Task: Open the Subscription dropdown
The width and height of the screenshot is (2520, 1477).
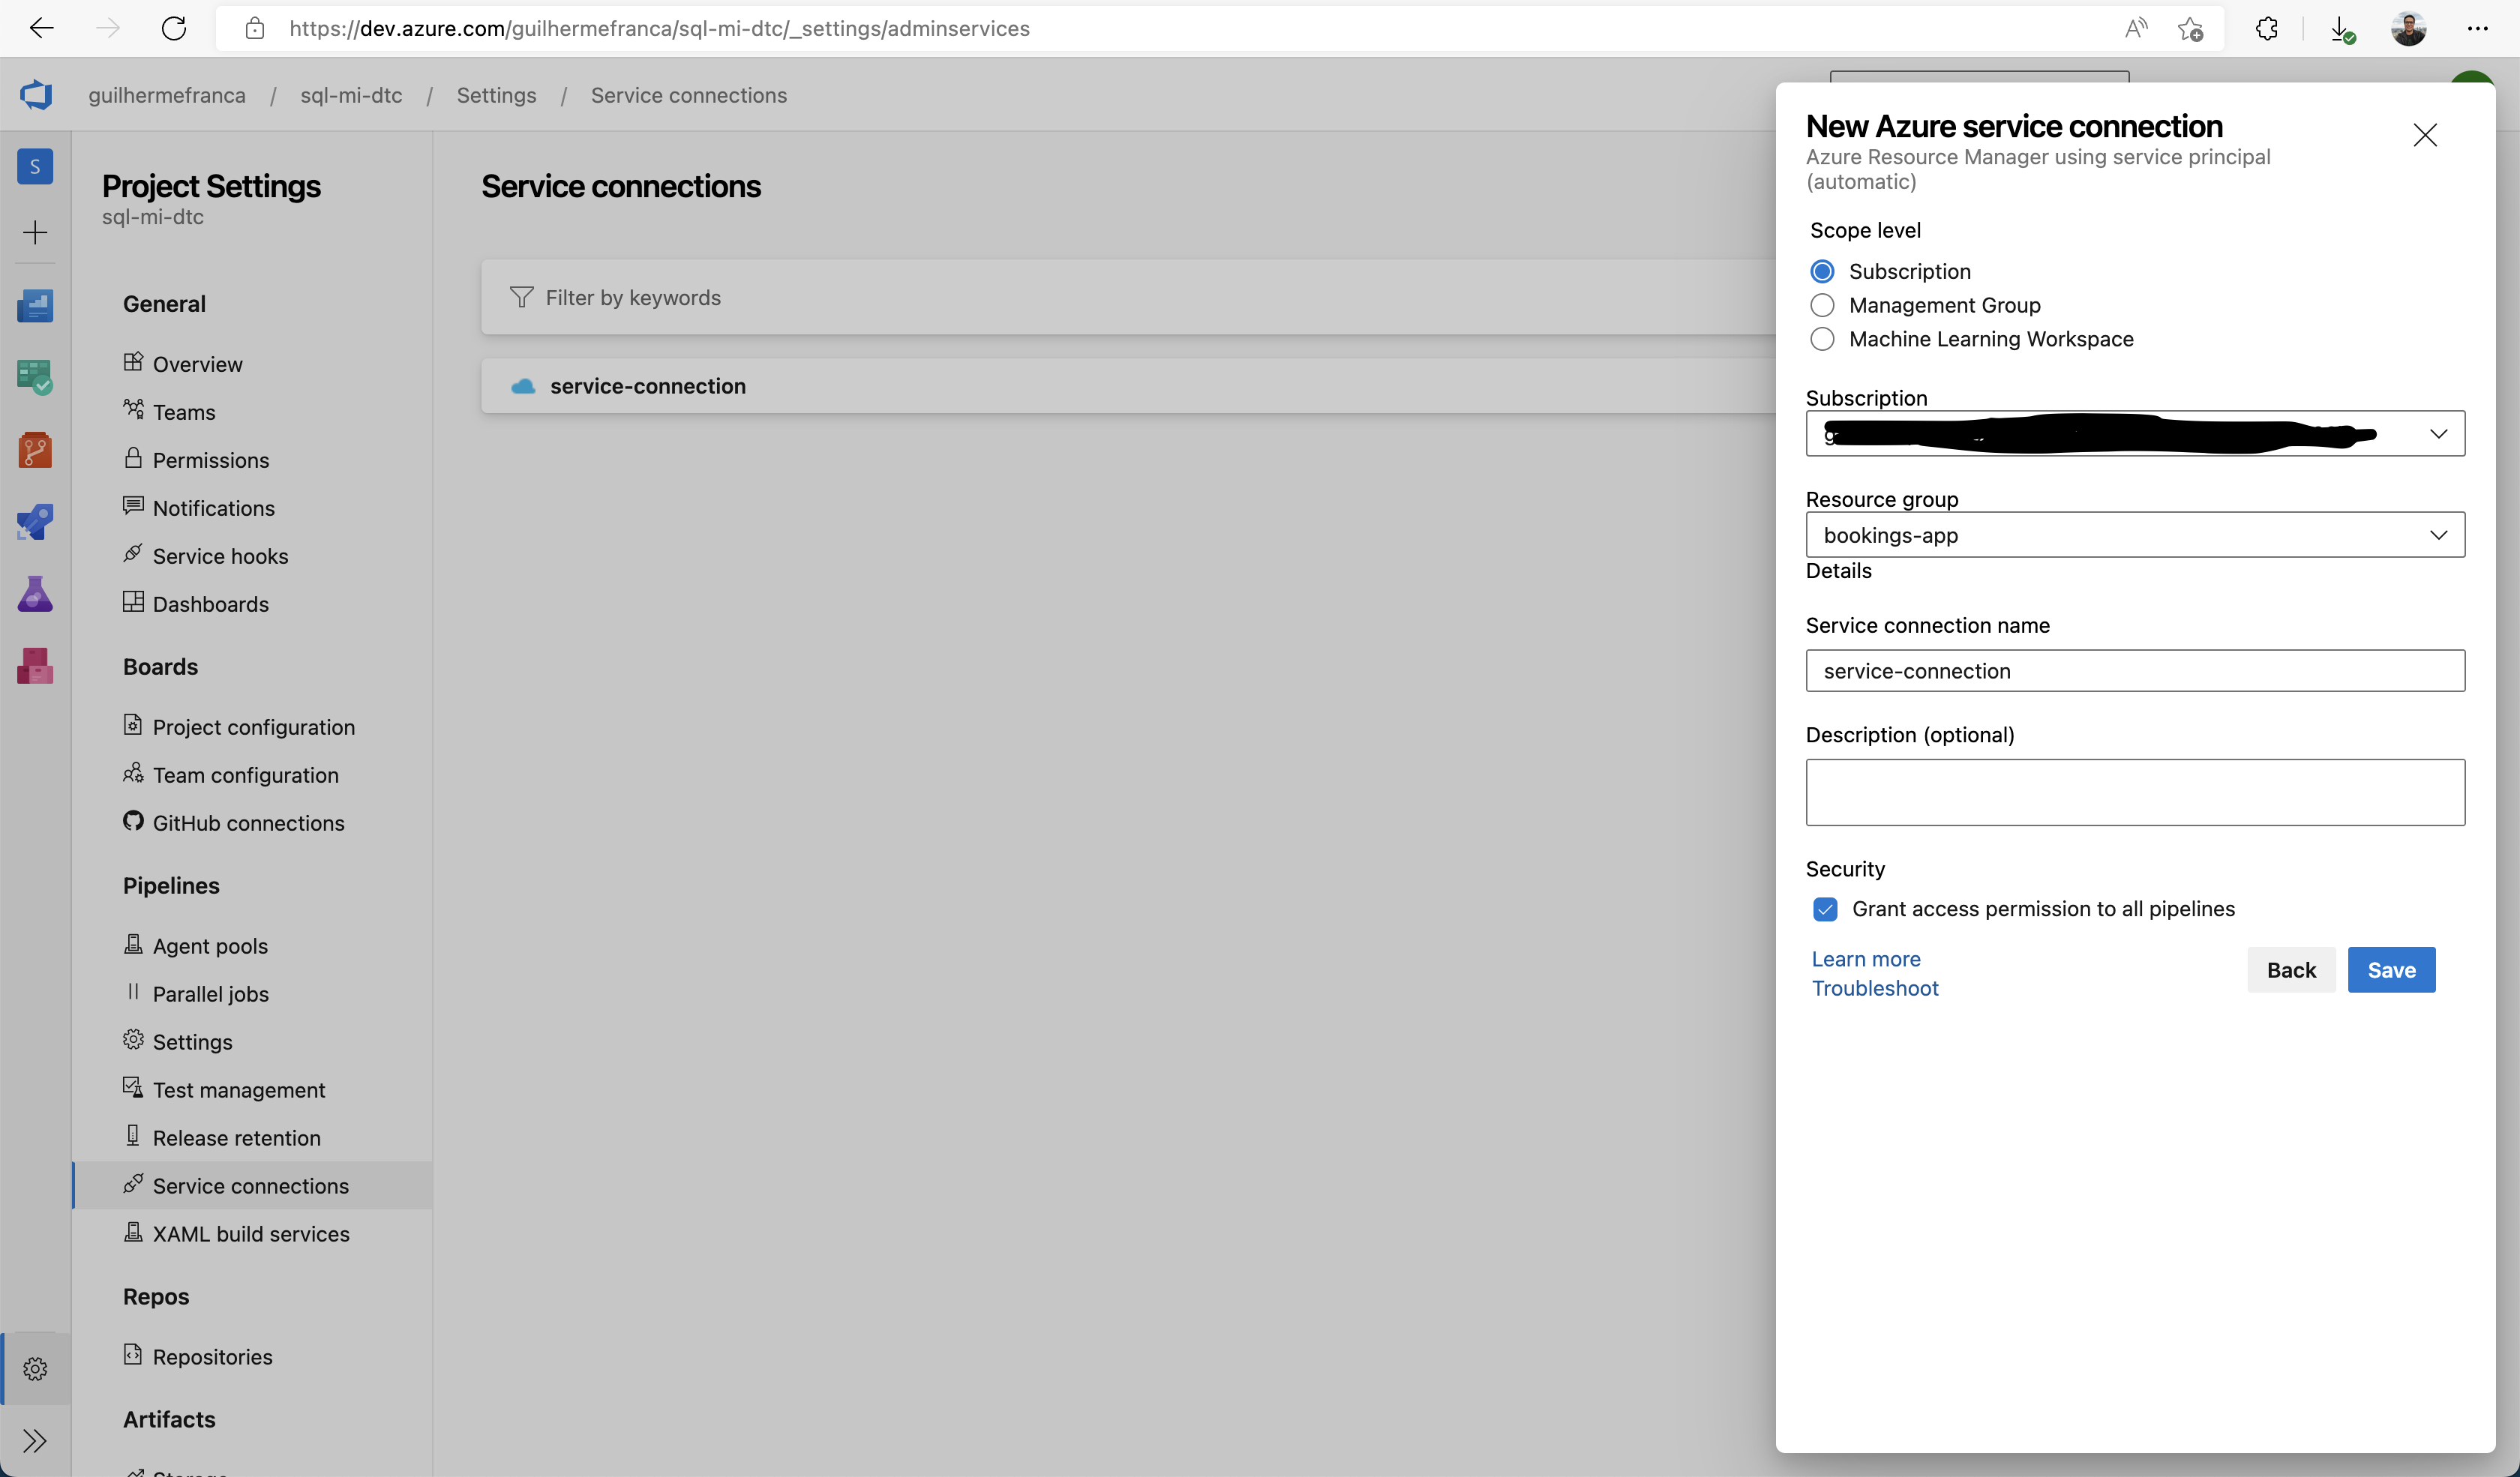Action: pyautogui.click(x=2135, y=433)
